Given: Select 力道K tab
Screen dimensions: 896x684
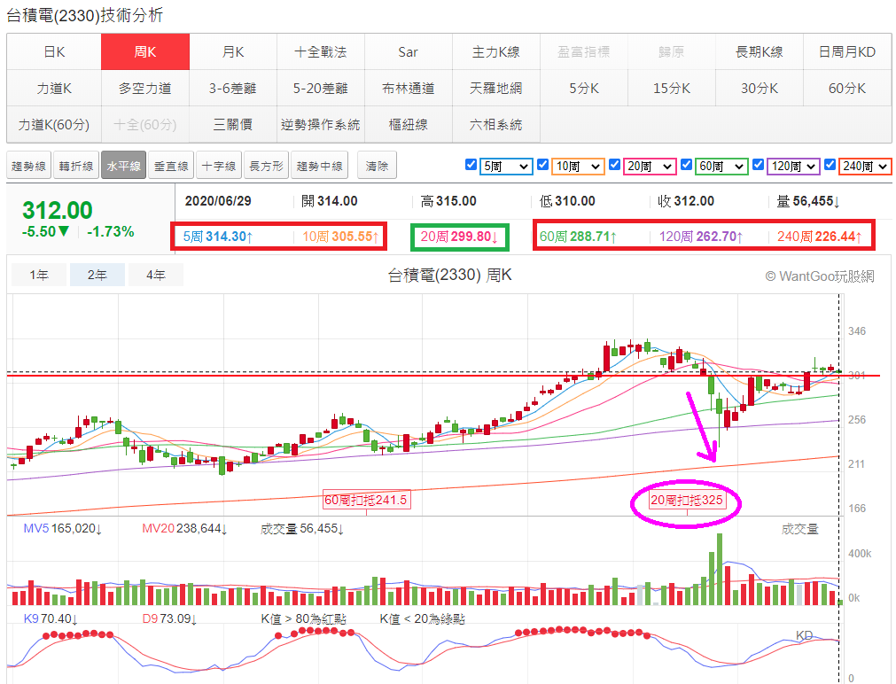Looking at the screenshot, I should (54, 88).
